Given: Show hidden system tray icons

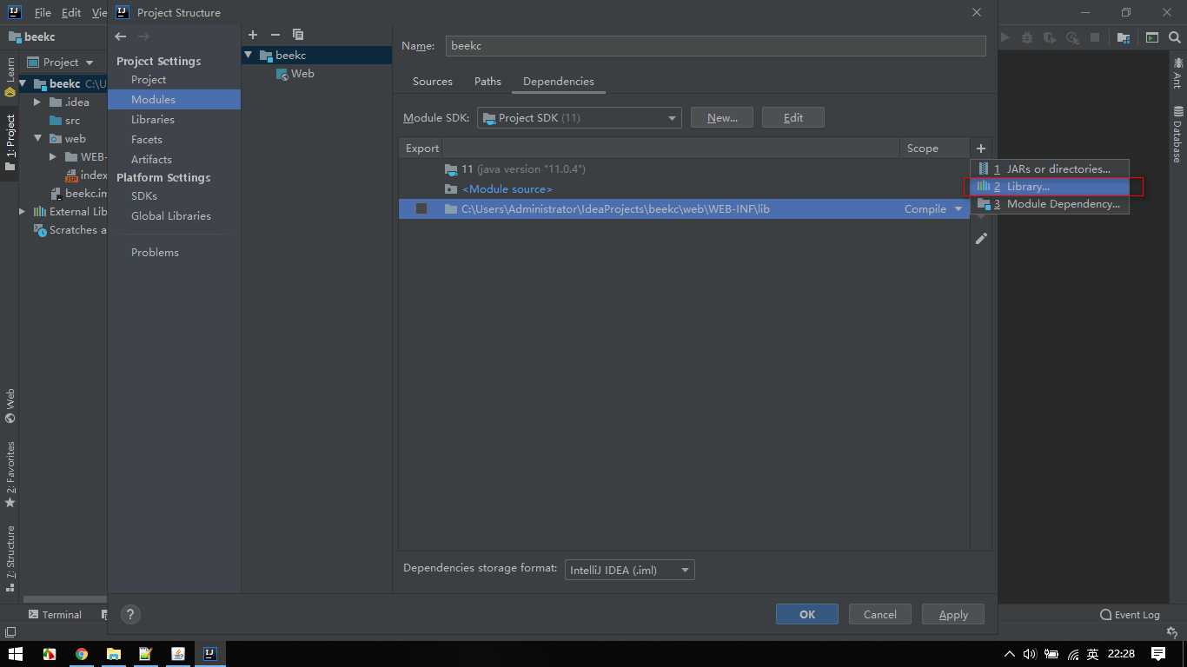Looking at the screenshot, I should (1009, 654).
